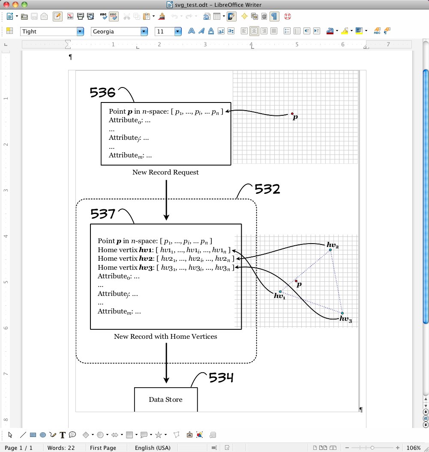Select the Clone Formatting paintbrush
The height and width of the screenshot is (452, 429).
(162, 17)
